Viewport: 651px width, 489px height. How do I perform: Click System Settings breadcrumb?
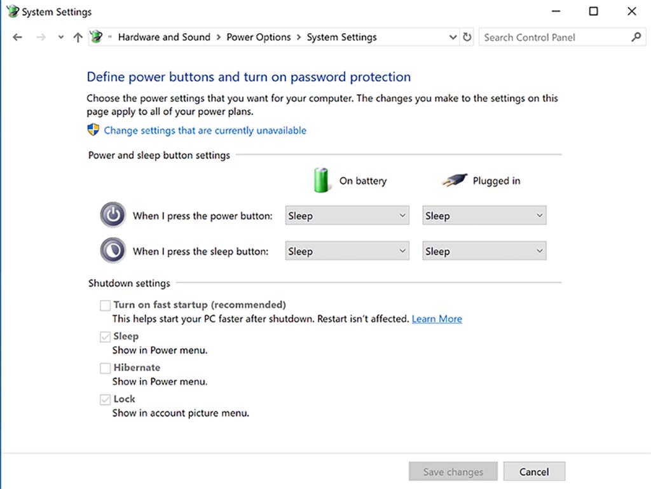(x=341, y=38)
